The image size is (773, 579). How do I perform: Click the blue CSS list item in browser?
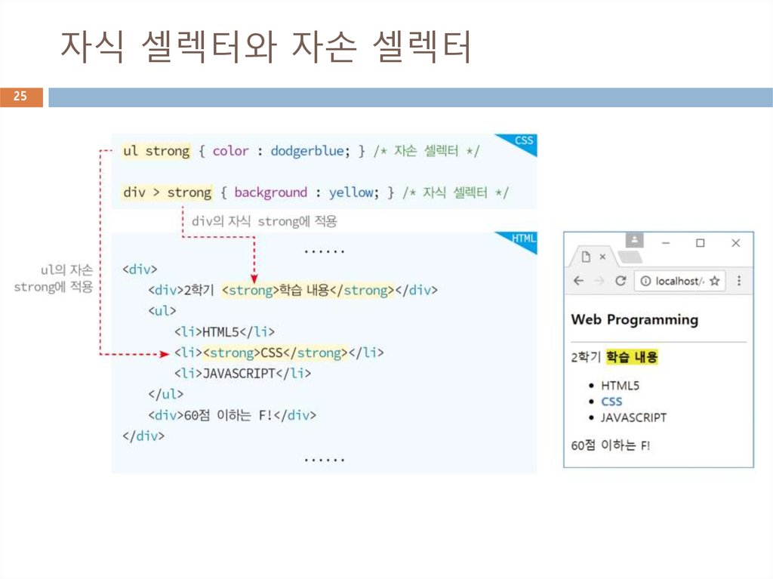click(x=611, y=402)
